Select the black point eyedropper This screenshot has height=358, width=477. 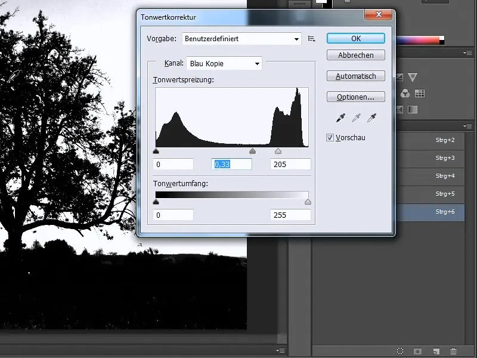tap(340, 118)
